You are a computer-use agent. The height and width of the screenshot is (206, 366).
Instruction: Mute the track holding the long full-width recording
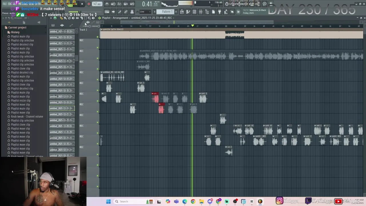(x=98, y=58)
